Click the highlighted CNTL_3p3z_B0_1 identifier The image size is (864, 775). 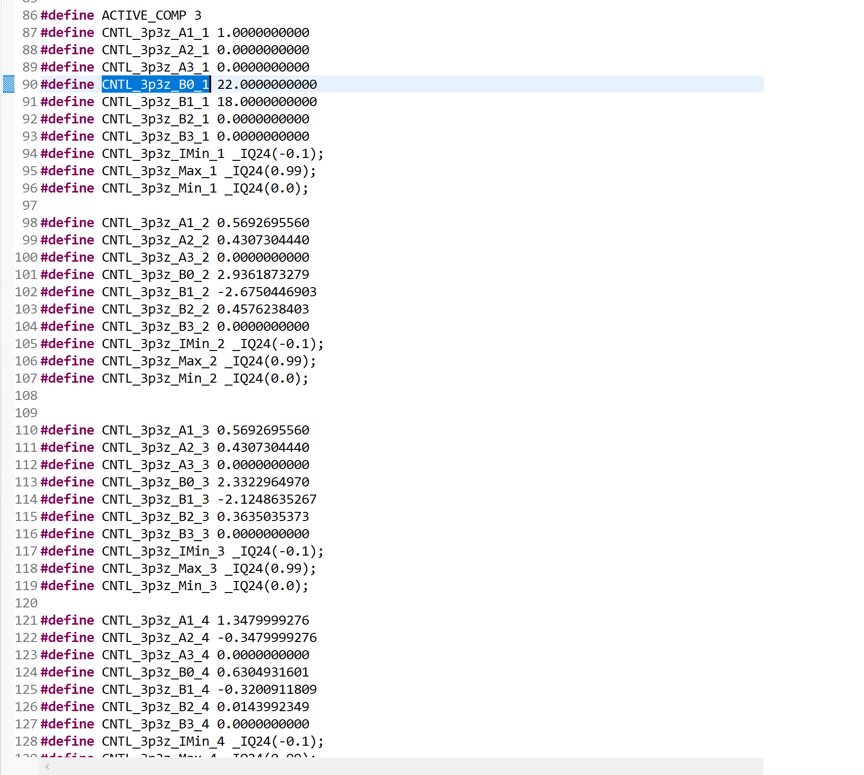[156, 85]
